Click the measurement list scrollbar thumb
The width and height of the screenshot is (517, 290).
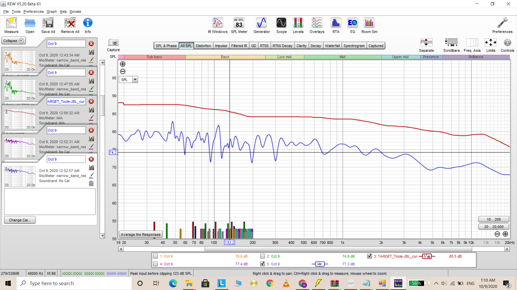pyautogui.click(x=102, y=106)
